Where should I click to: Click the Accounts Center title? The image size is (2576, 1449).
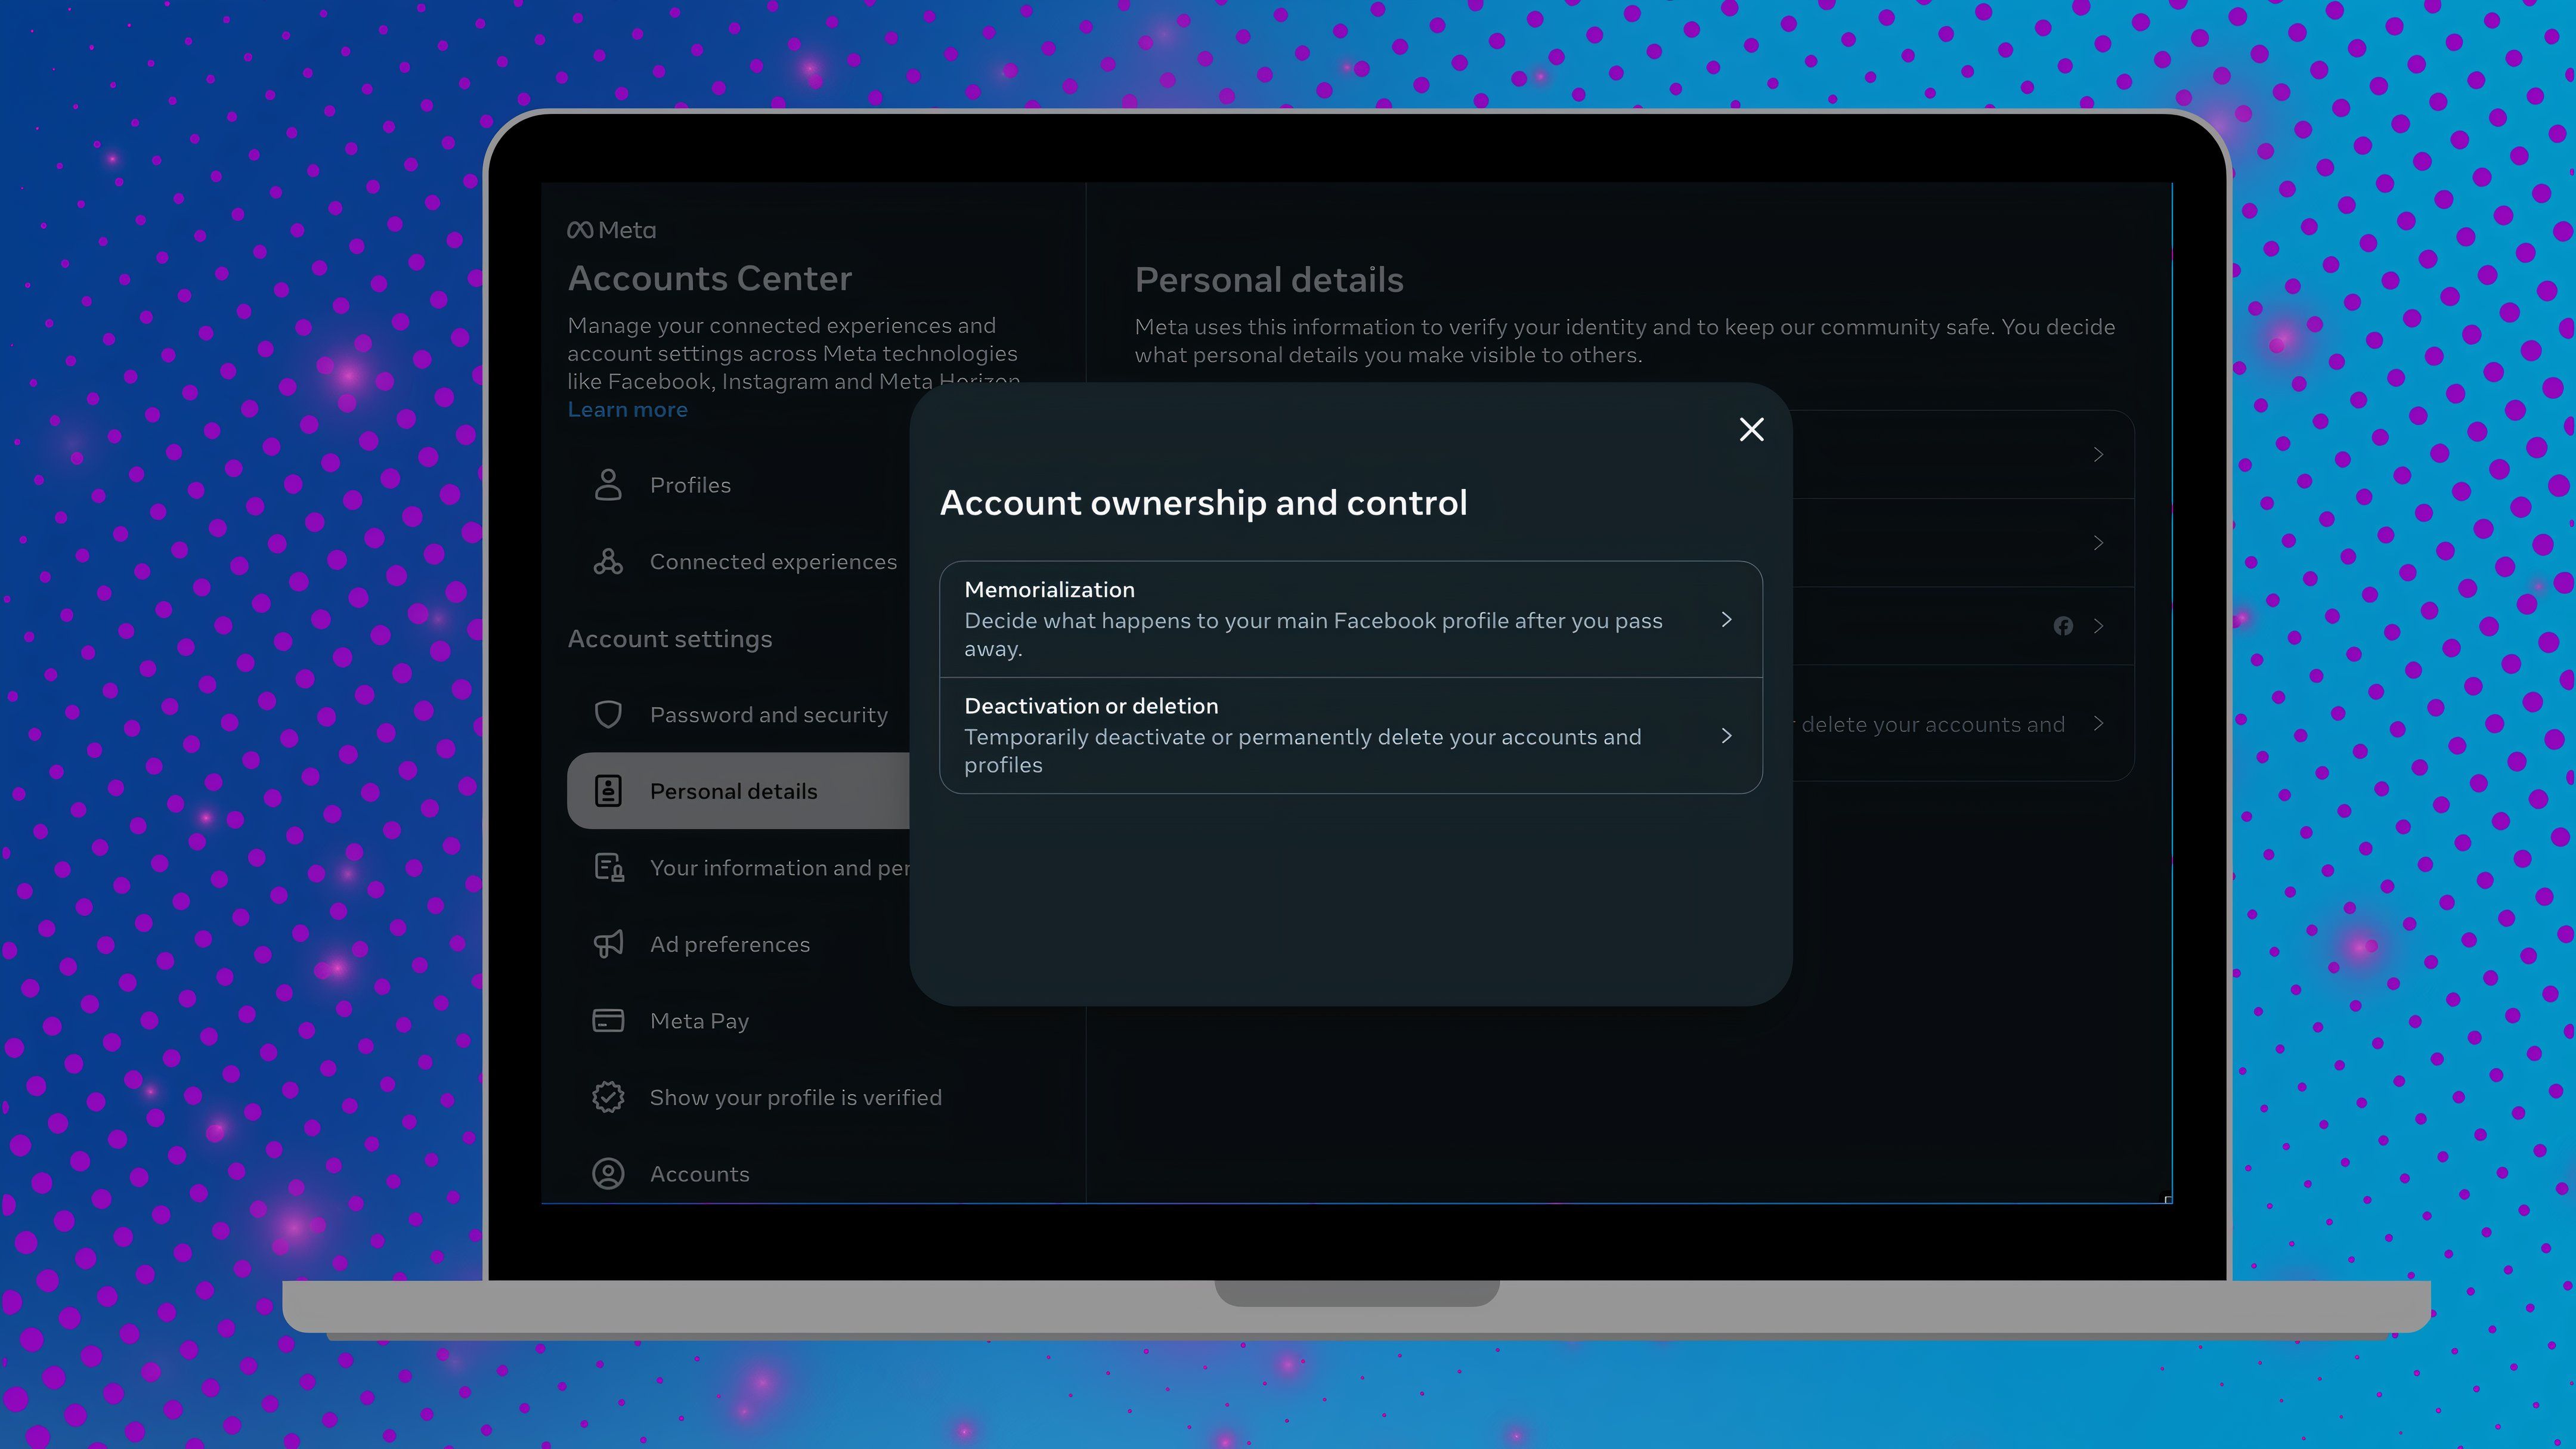(710, 278)
